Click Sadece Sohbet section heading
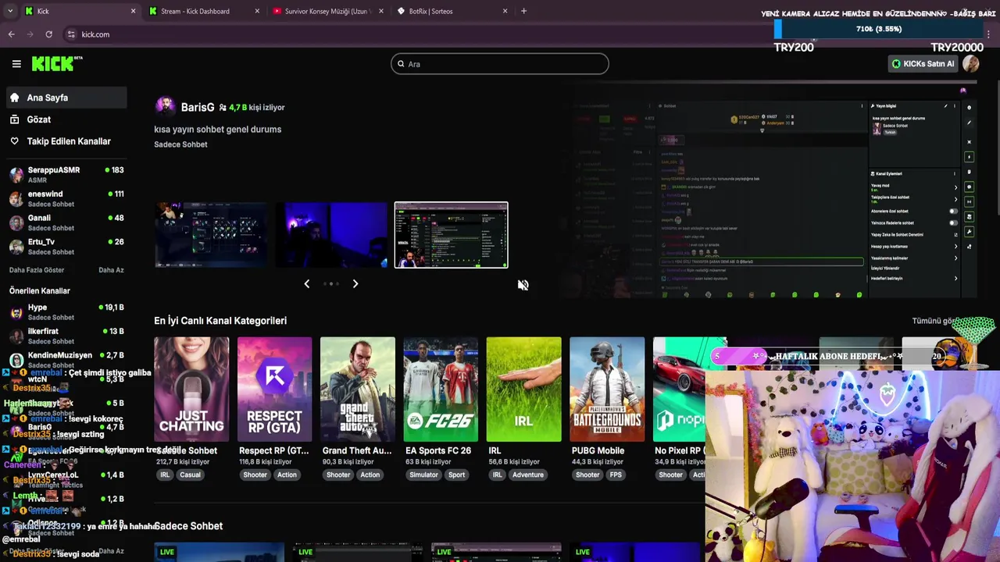 click(188, 526)
